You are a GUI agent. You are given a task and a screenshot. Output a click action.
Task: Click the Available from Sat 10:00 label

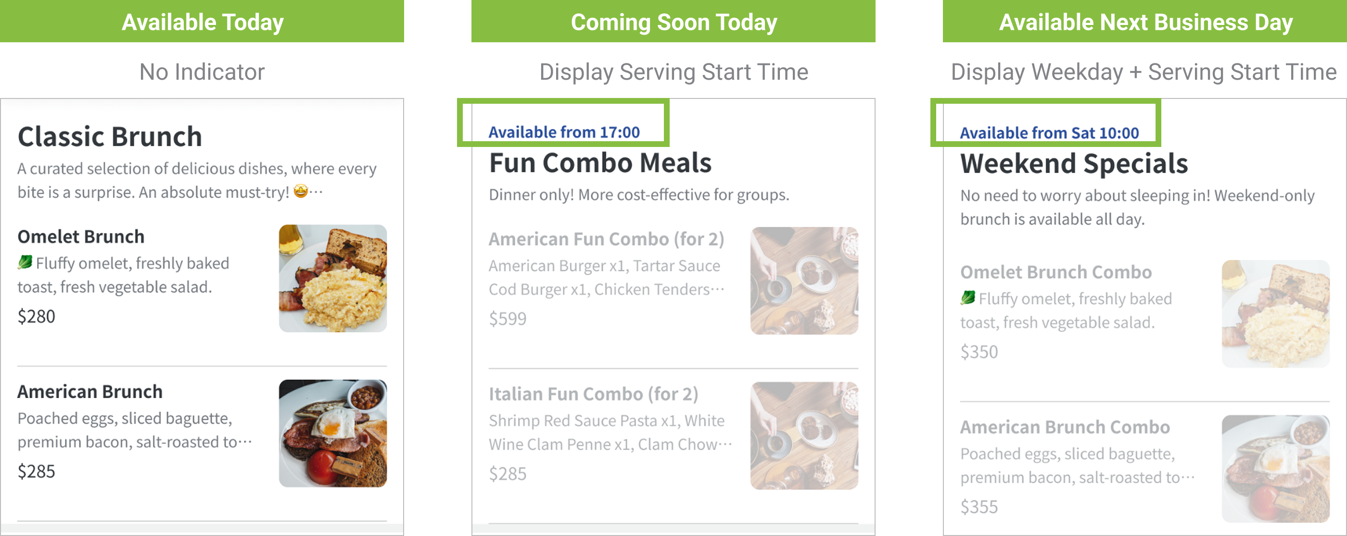pos(1049,133)
